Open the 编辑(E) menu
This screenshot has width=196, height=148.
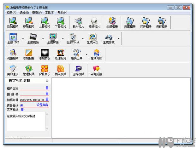(x=24, y=13)
